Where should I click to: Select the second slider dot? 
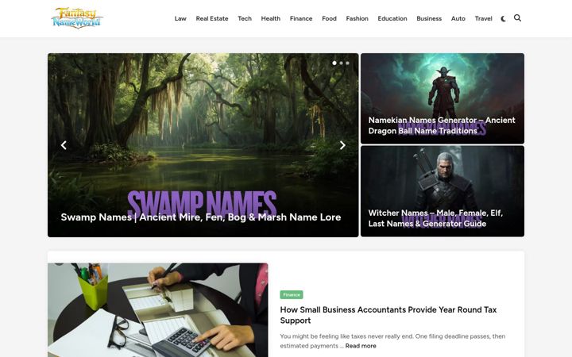pyautogui.click(x=341, y=63)
